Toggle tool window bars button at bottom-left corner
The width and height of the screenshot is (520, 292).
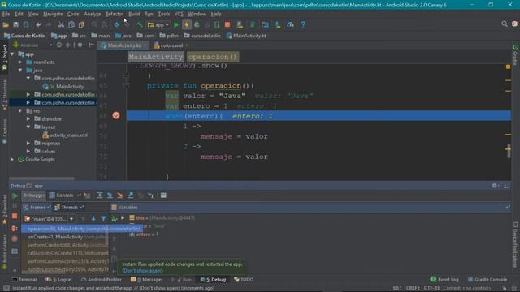[6, 288]
